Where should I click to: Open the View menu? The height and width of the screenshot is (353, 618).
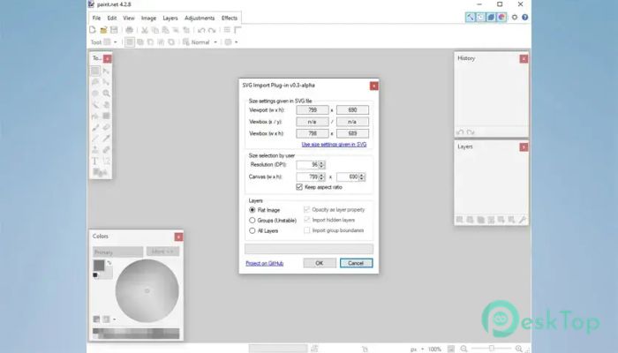[129, 19]
